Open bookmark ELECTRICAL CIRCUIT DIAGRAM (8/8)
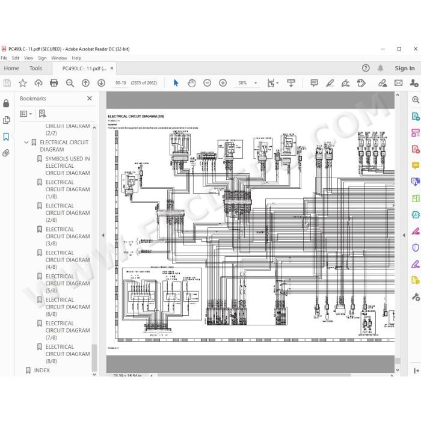The width and height of the screenshot is (421, 421). 67,354
